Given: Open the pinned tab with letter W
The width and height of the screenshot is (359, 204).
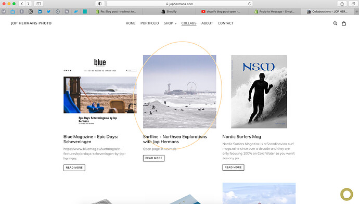Looking at the screenshot, I should (x=67, y=11).
